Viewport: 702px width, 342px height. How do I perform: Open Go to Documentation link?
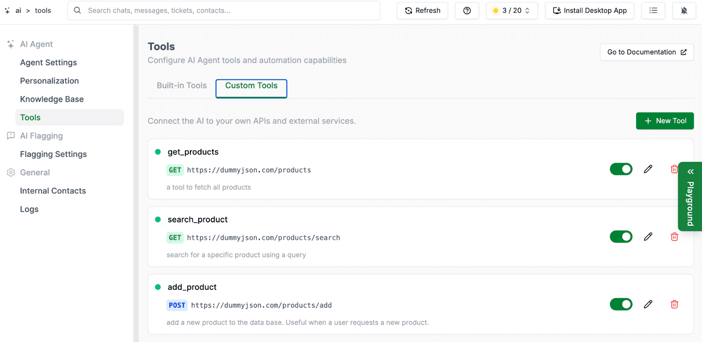[646, 52]
